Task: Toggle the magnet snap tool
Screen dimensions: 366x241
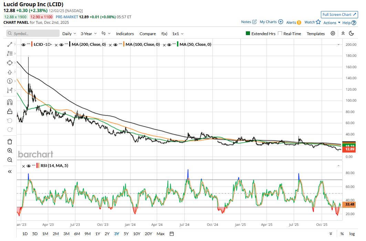Action: [10, 102]
